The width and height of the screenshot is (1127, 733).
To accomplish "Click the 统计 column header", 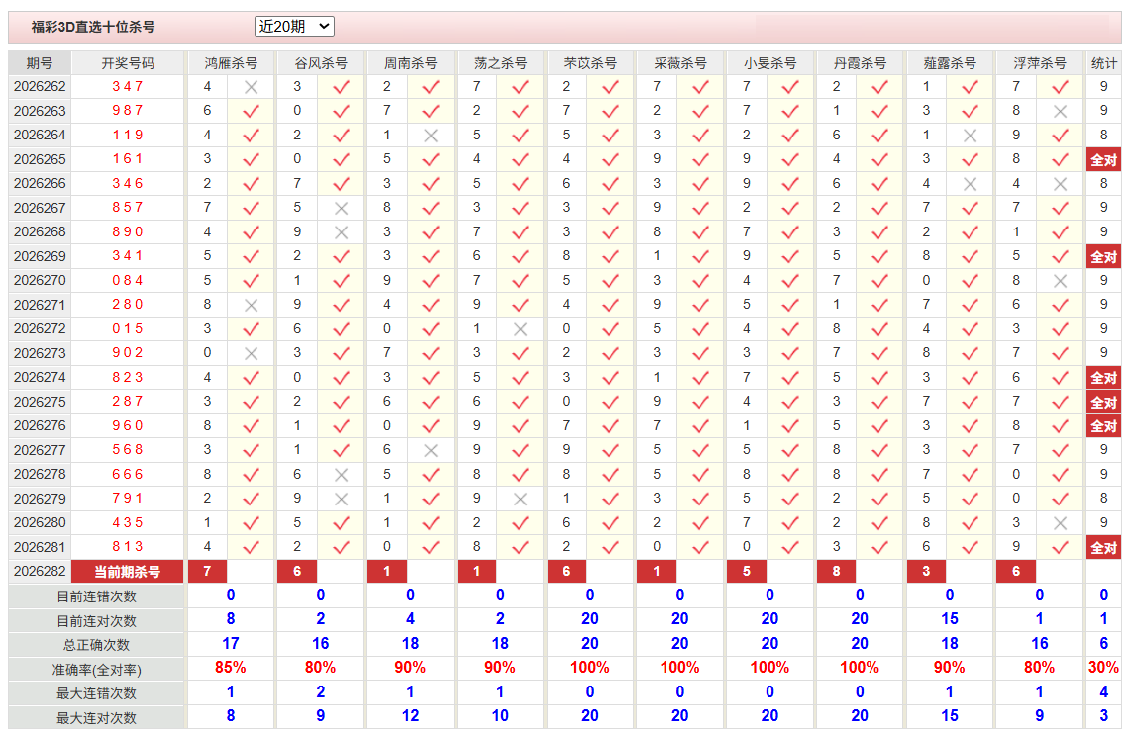I will (x=1103, y=63).
